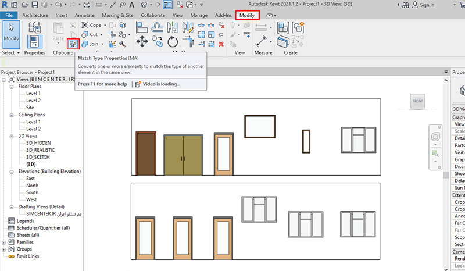Select Revit Links in Project Browser
465x271 pixels.
tap(28, 256)
